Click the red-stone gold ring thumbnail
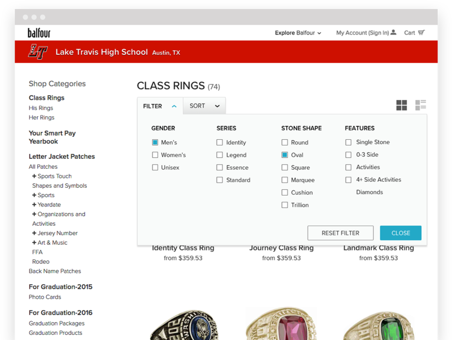Screen dimensions: 452x340 pos(281,323)
